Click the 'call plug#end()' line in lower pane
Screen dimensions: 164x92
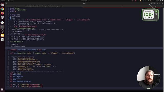[x=16, y=73]
